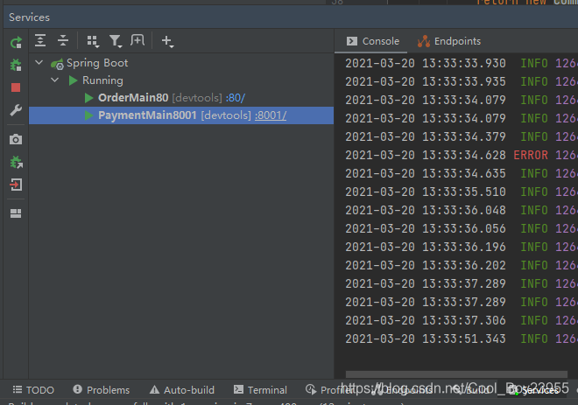Collapse all services in the tree

click(63, 40)
